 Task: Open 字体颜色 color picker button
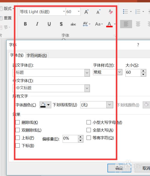click(45, 105)
